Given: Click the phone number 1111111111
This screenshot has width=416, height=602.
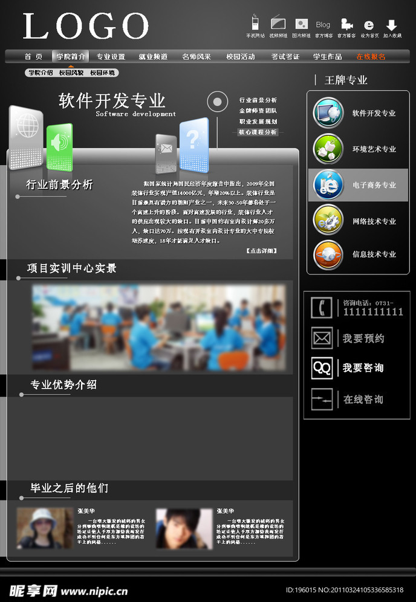Looking at the screenshot, I should click(x=373, y=312).
